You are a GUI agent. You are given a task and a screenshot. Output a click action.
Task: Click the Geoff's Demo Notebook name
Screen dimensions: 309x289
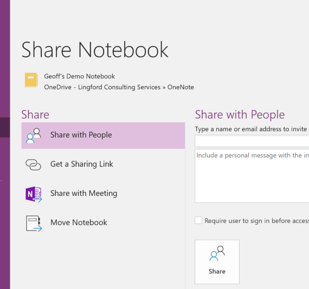tap(79, 76)
